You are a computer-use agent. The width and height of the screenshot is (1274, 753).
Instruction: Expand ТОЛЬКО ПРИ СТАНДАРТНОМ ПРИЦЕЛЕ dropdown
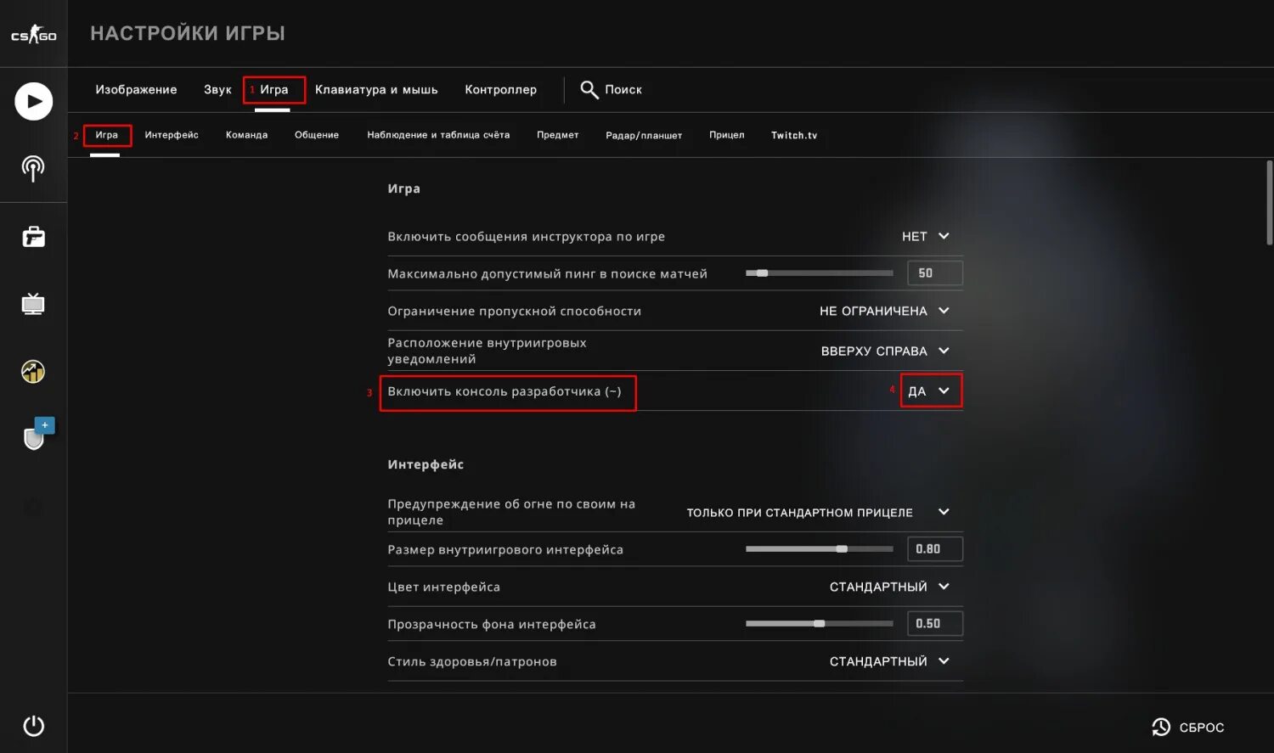(818, 512)
